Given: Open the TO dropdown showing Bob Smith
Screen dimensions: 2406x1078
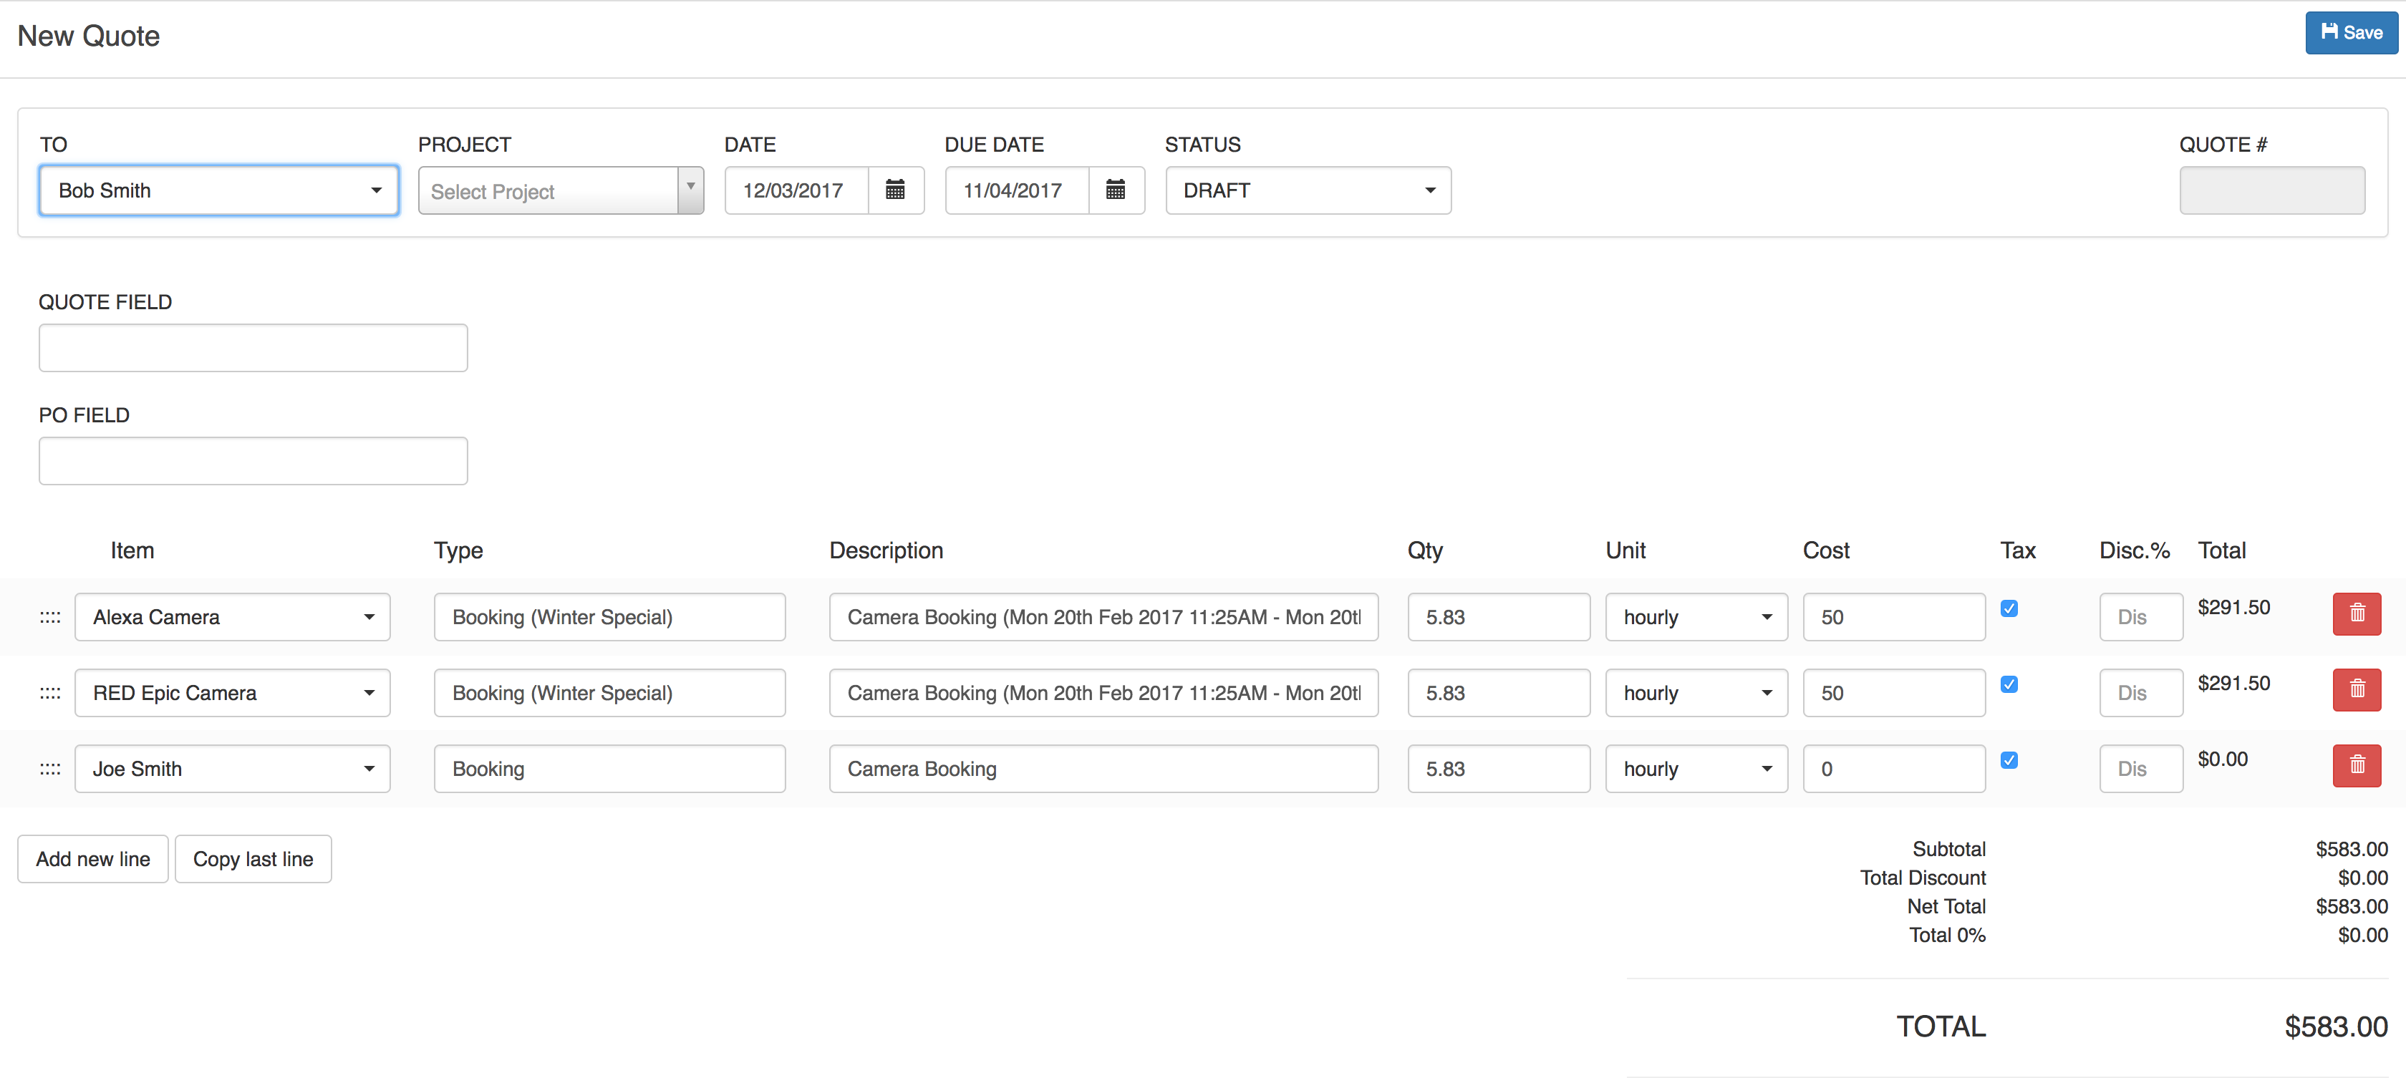Looking at the screenshot, I should point(220,190).
